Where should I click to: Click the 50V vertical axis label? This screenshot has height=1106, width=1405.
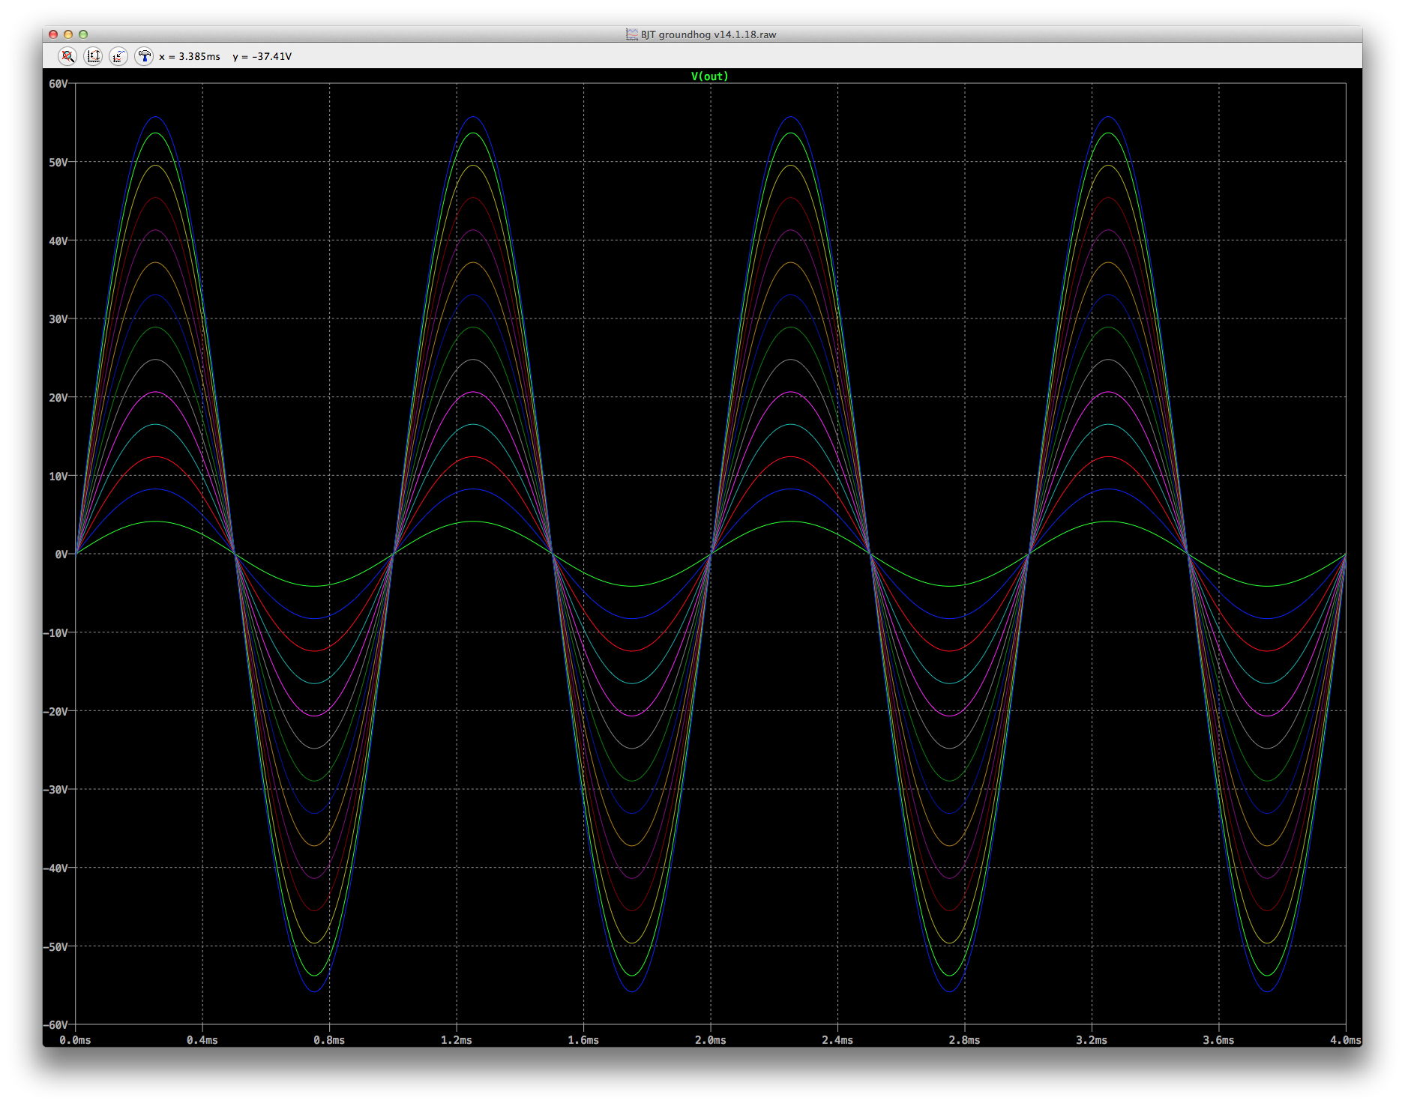(x=58, y=163)
